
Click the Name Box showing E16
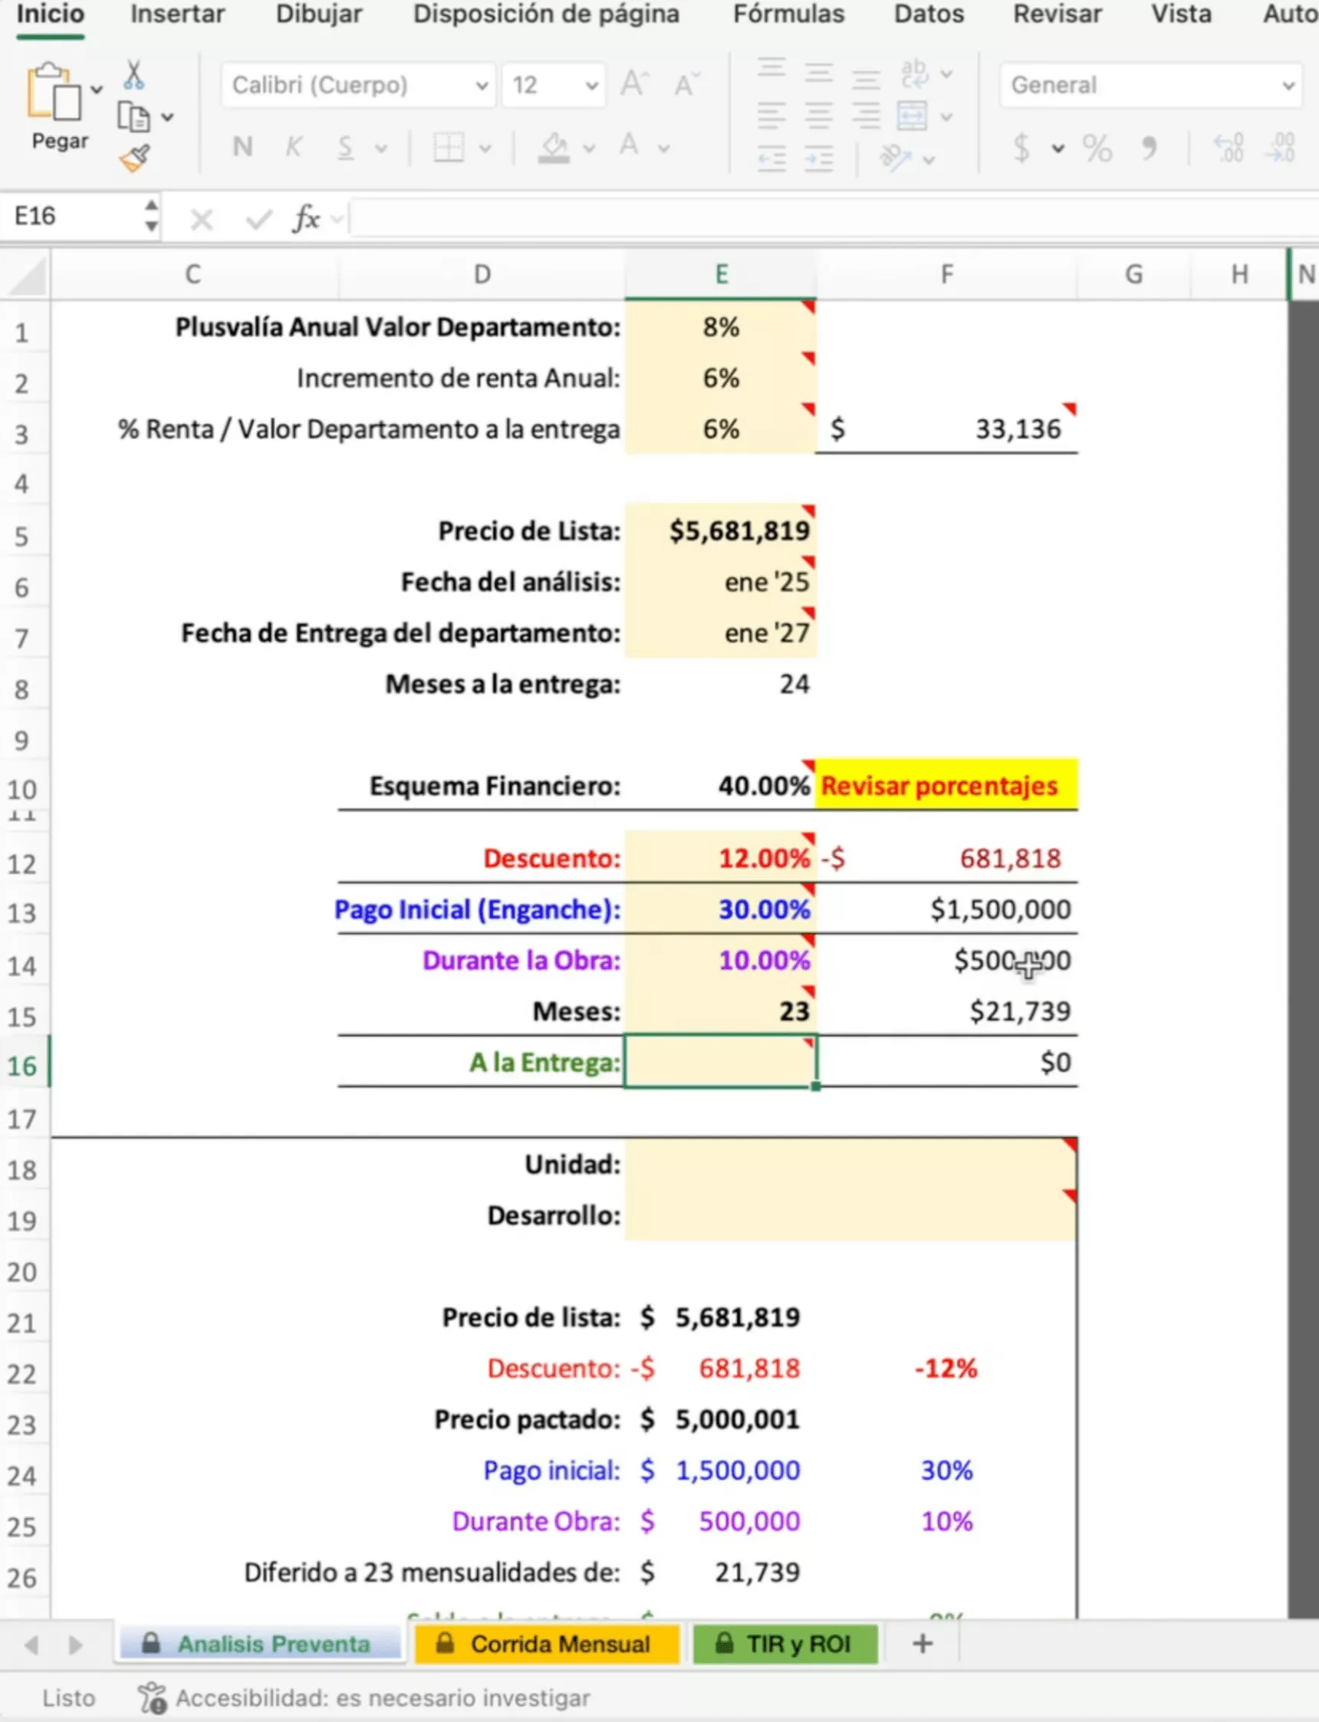click(x=71, y=216)
